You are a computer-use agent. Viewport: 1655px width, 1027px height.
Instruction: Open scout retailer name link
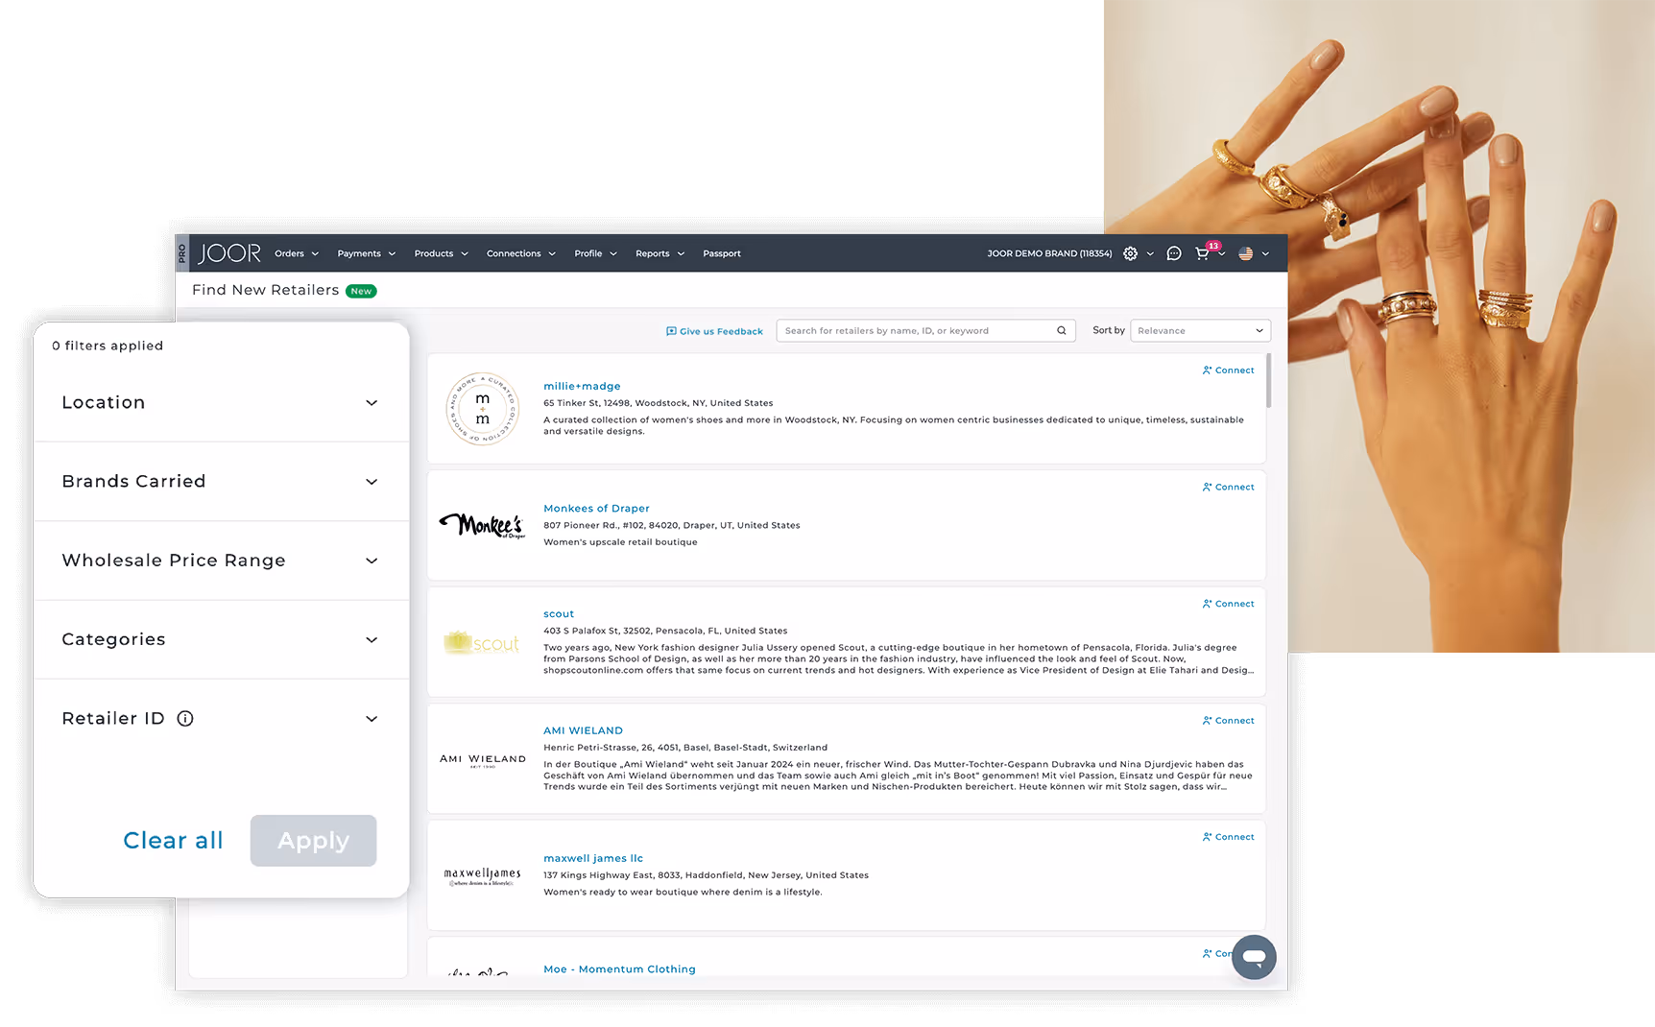[559, 614]
